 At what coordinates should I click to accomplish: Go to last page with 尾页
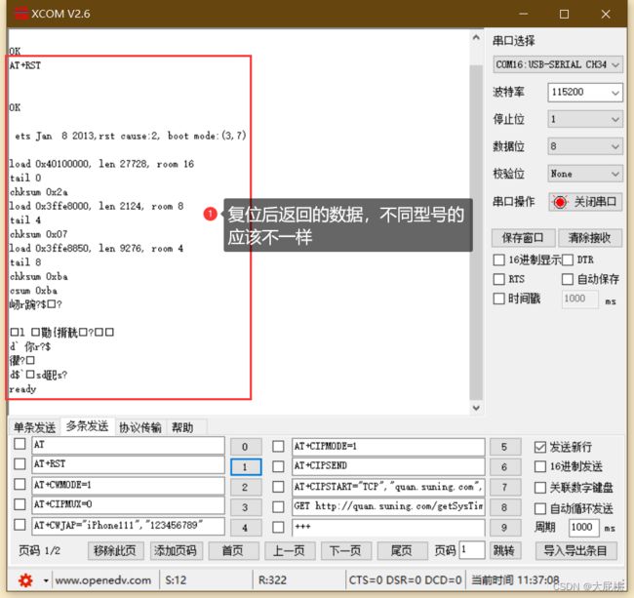tap(402, 551)
